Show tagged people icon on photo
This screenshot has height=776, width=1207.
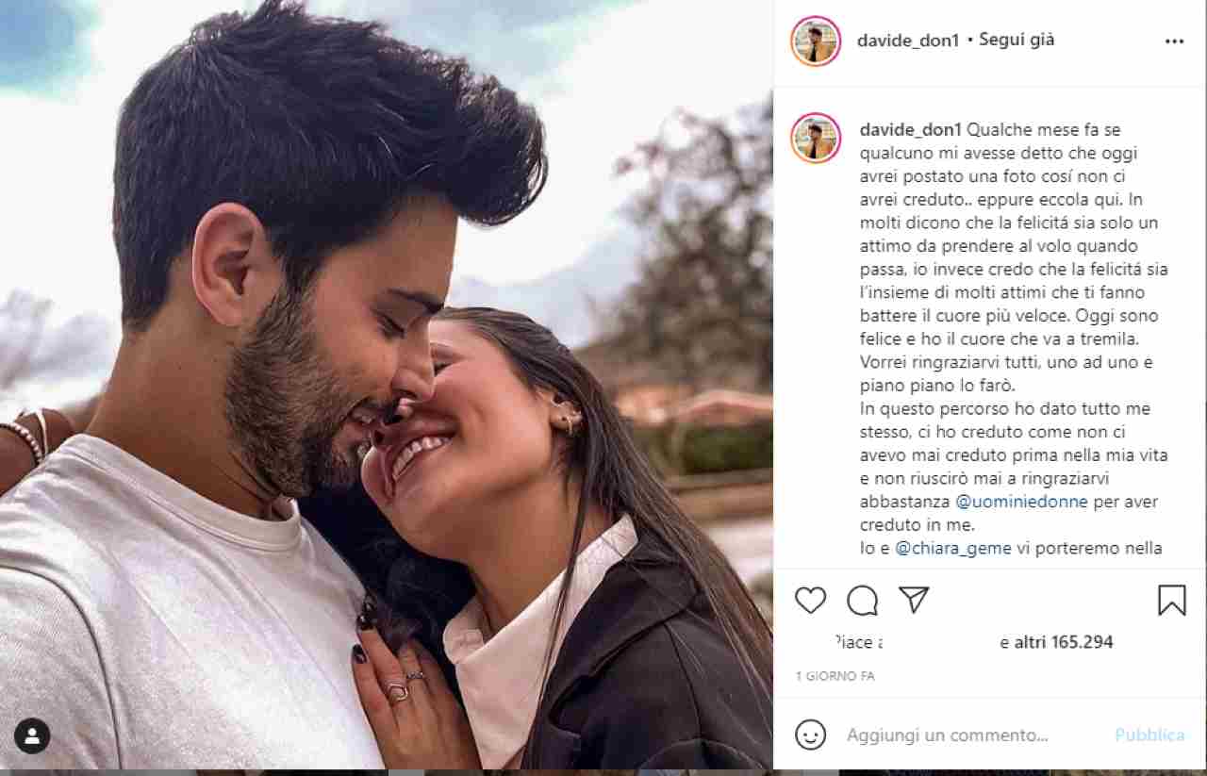(32, 735)
